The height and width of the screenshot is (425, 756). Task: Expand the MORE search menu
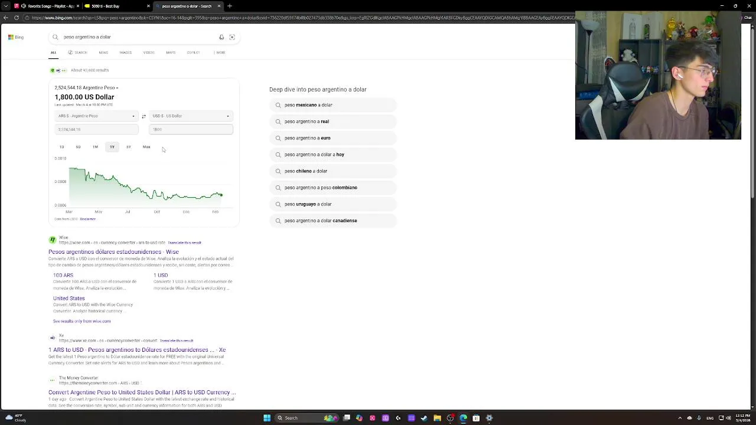220,53
